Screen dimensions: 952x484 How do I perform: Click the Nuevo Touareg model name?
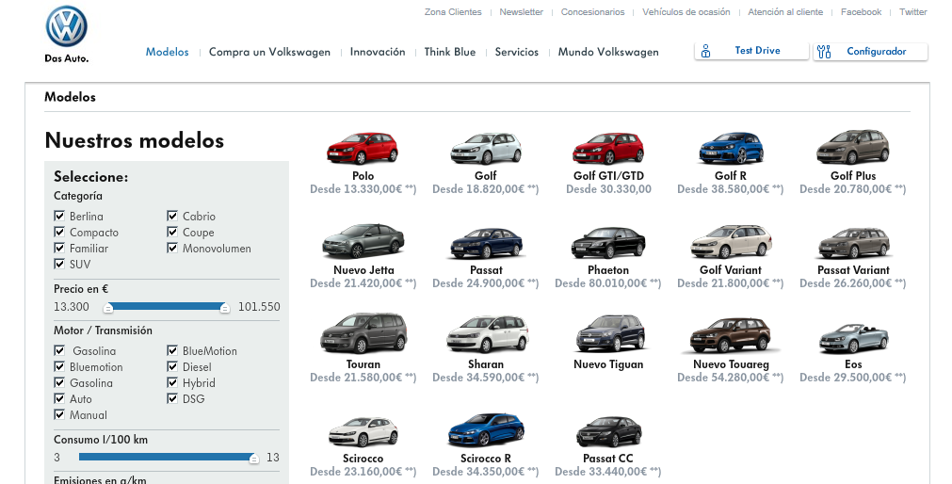731,364
